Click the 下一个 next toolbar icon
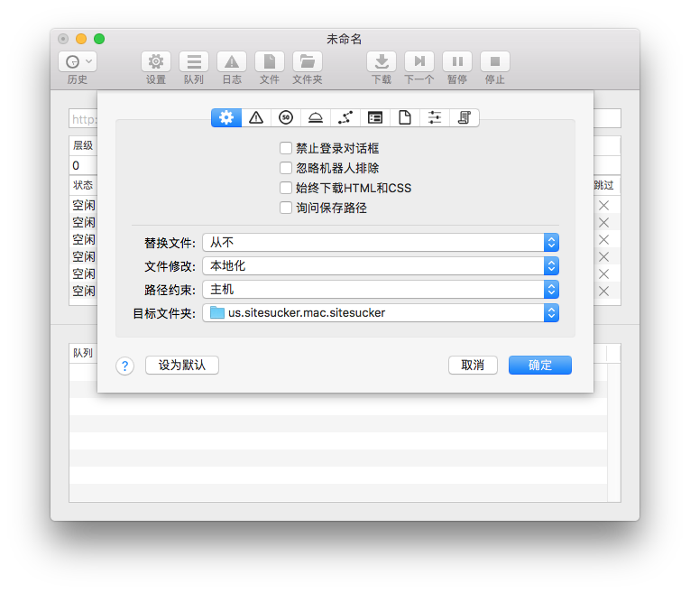 pyautogui.click(x=419, y=61)
